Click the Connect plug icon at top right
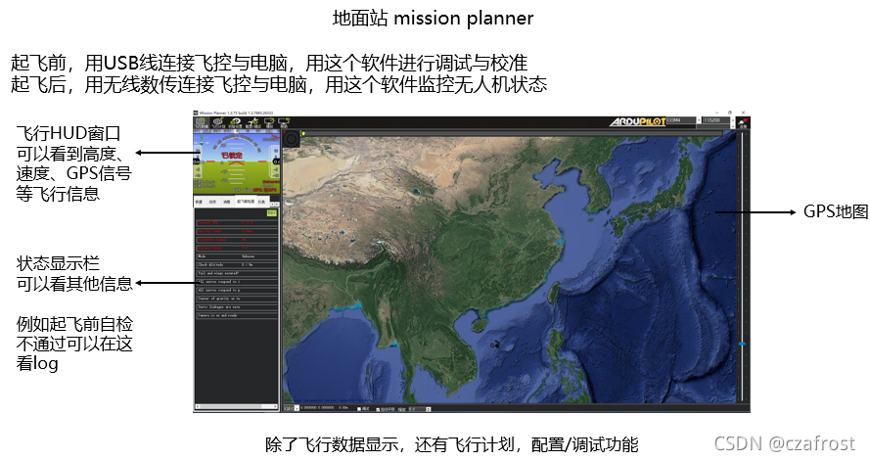 pos(743,124)
